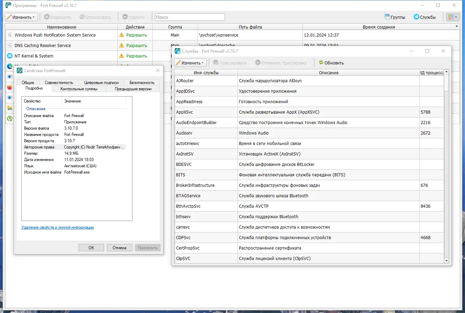Viewport: 465px width, 313px height.
Task: Click the document icon beside Windows Push Notification Service
Action: tap(9, 35)
